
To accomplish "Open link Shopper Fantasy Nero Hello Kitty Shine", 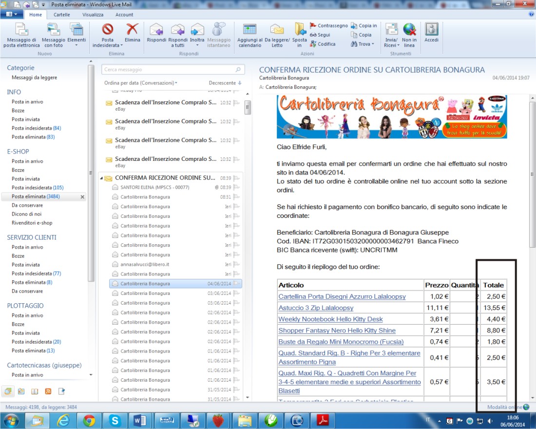I will pos(337,331).
